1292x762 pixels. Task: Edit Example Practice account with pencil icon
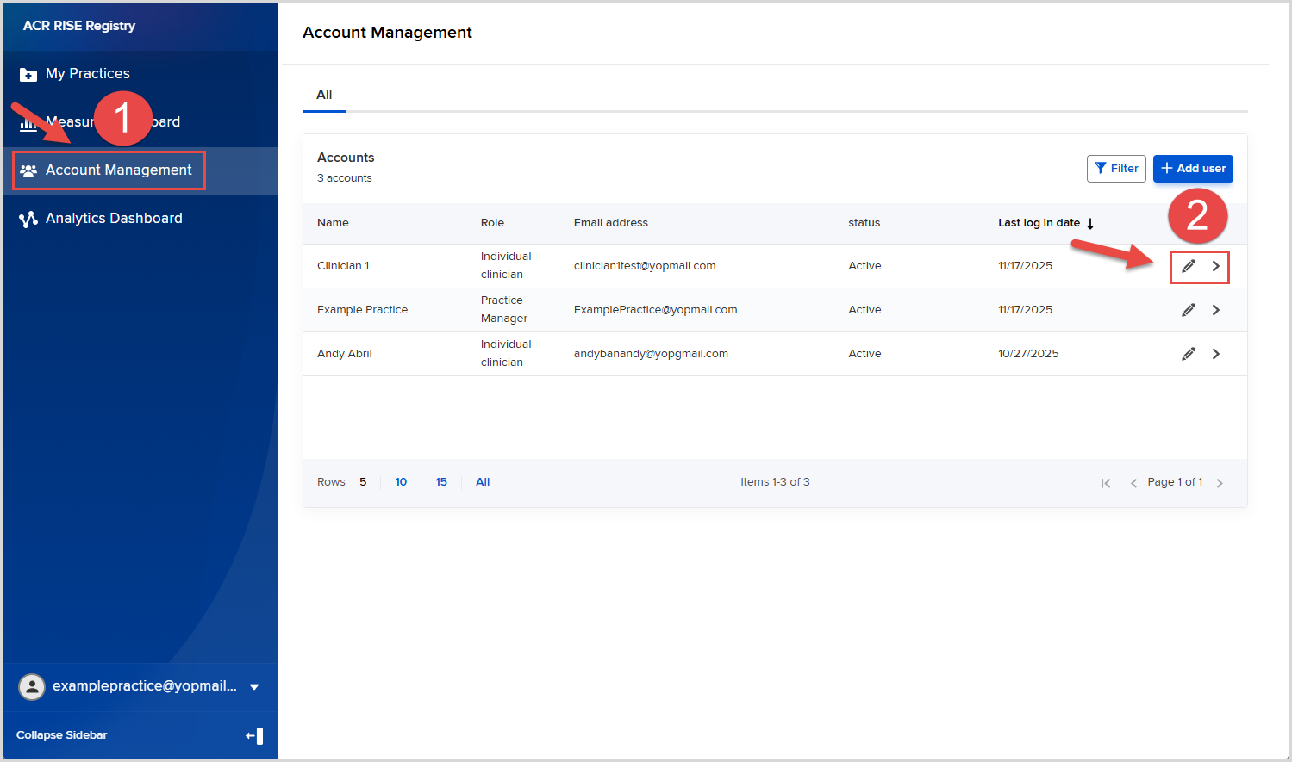pyautogui.click(x=1189, y=310)
